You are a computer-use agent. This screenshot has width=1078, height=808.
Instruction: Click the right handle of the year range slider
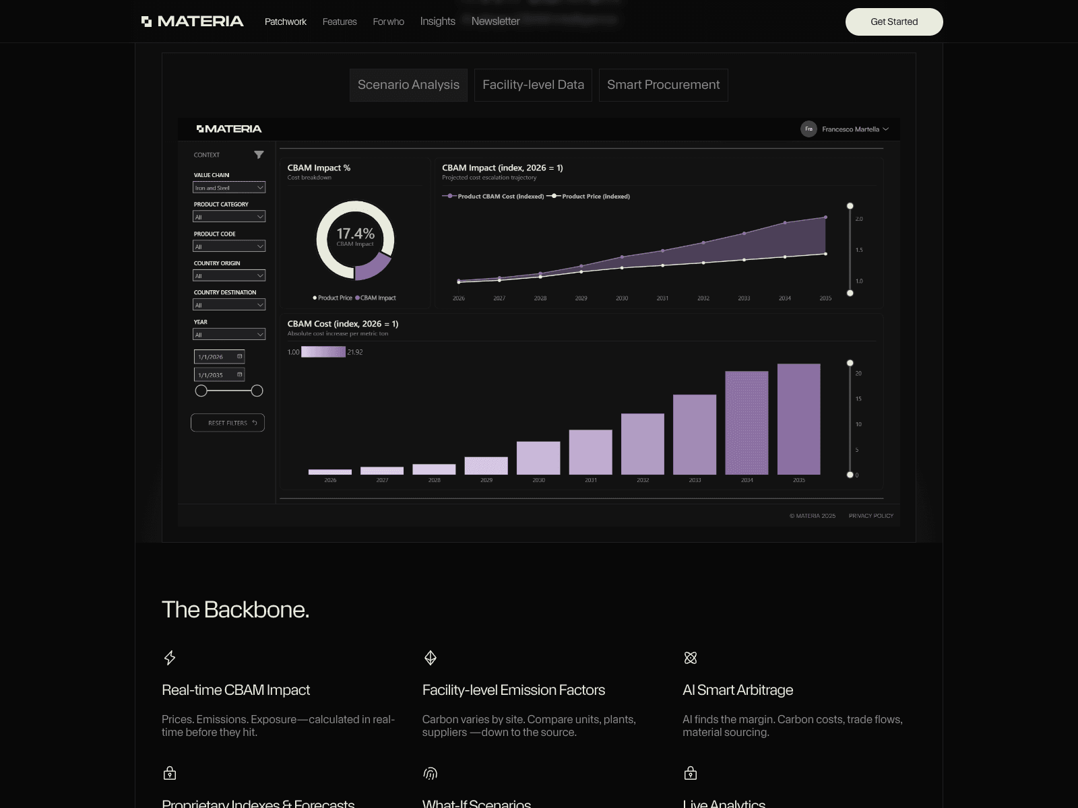pyautogui.click(x=257, y=391)
